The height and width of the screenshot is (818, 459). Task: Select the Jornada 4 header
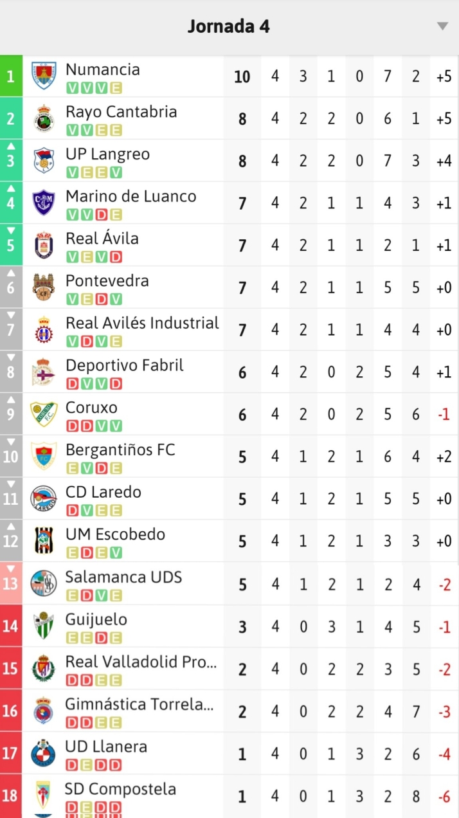point(229,27)
